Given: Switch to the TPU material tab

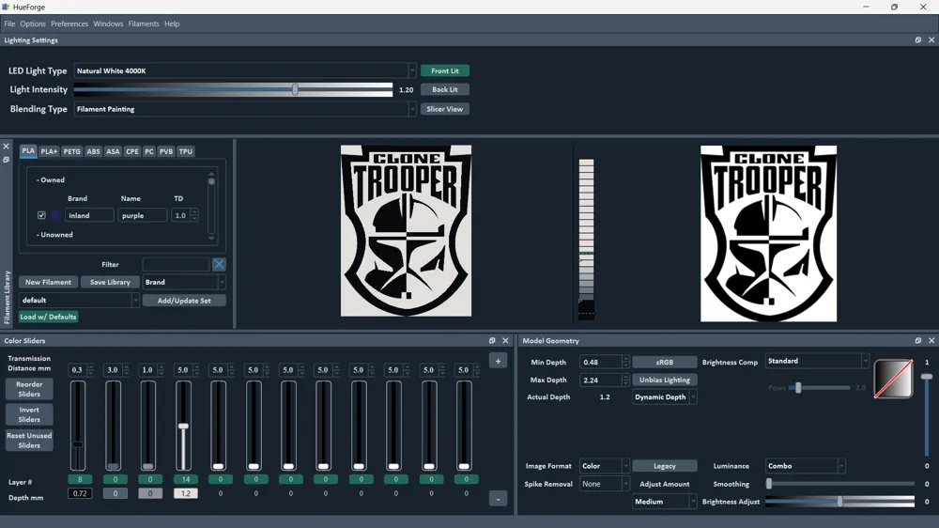Looking at the screenshot, I should pos(186,151).
